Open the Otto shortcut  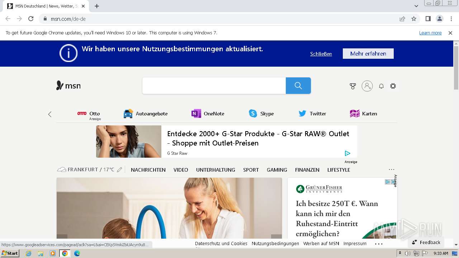pos(89,114)
